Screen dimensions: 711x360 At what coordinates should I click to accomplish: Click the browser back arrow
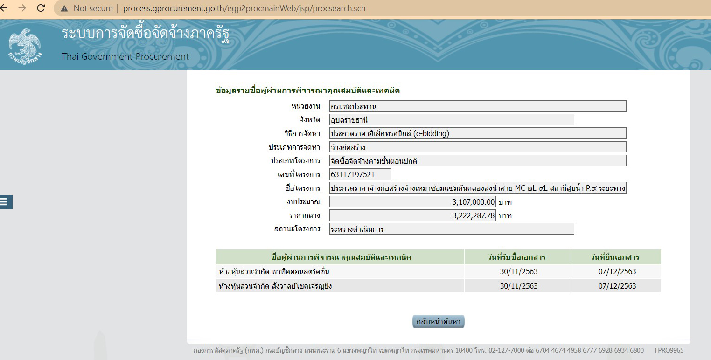(7, 7)
